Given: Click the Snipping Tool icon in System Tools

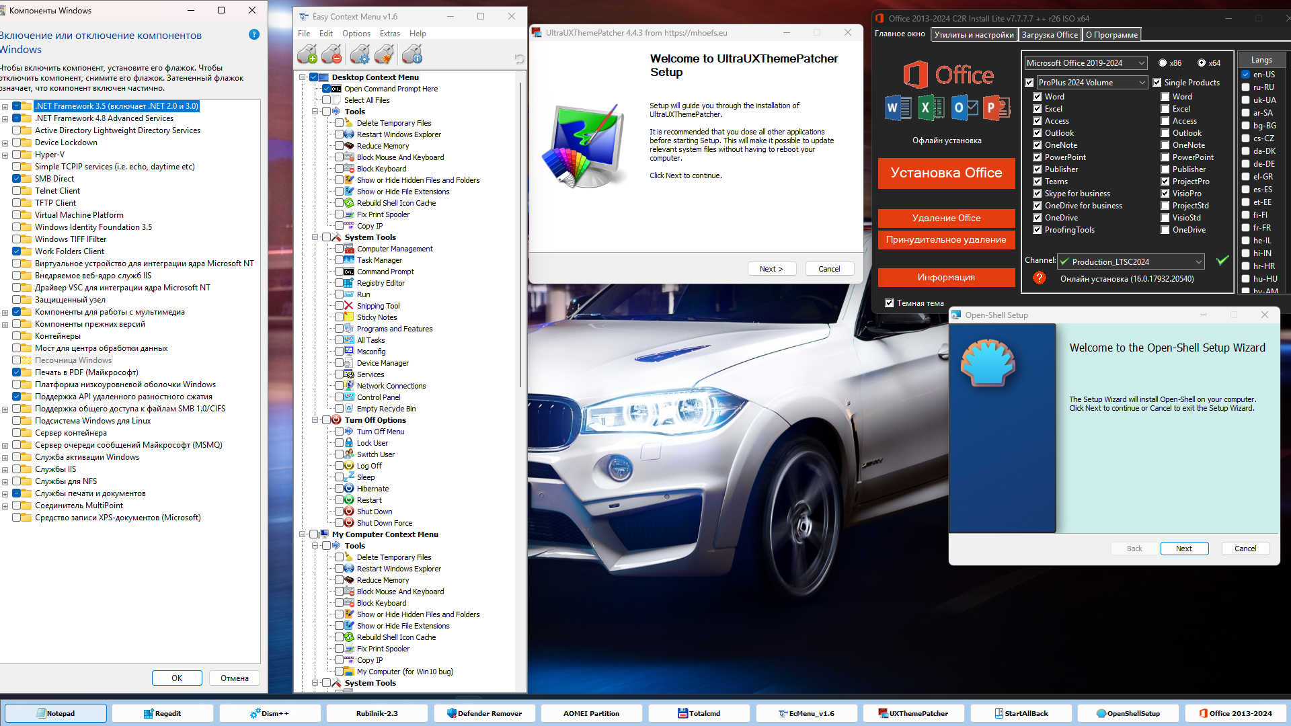Looking at the screenshot, I should [x=349, y=306].
